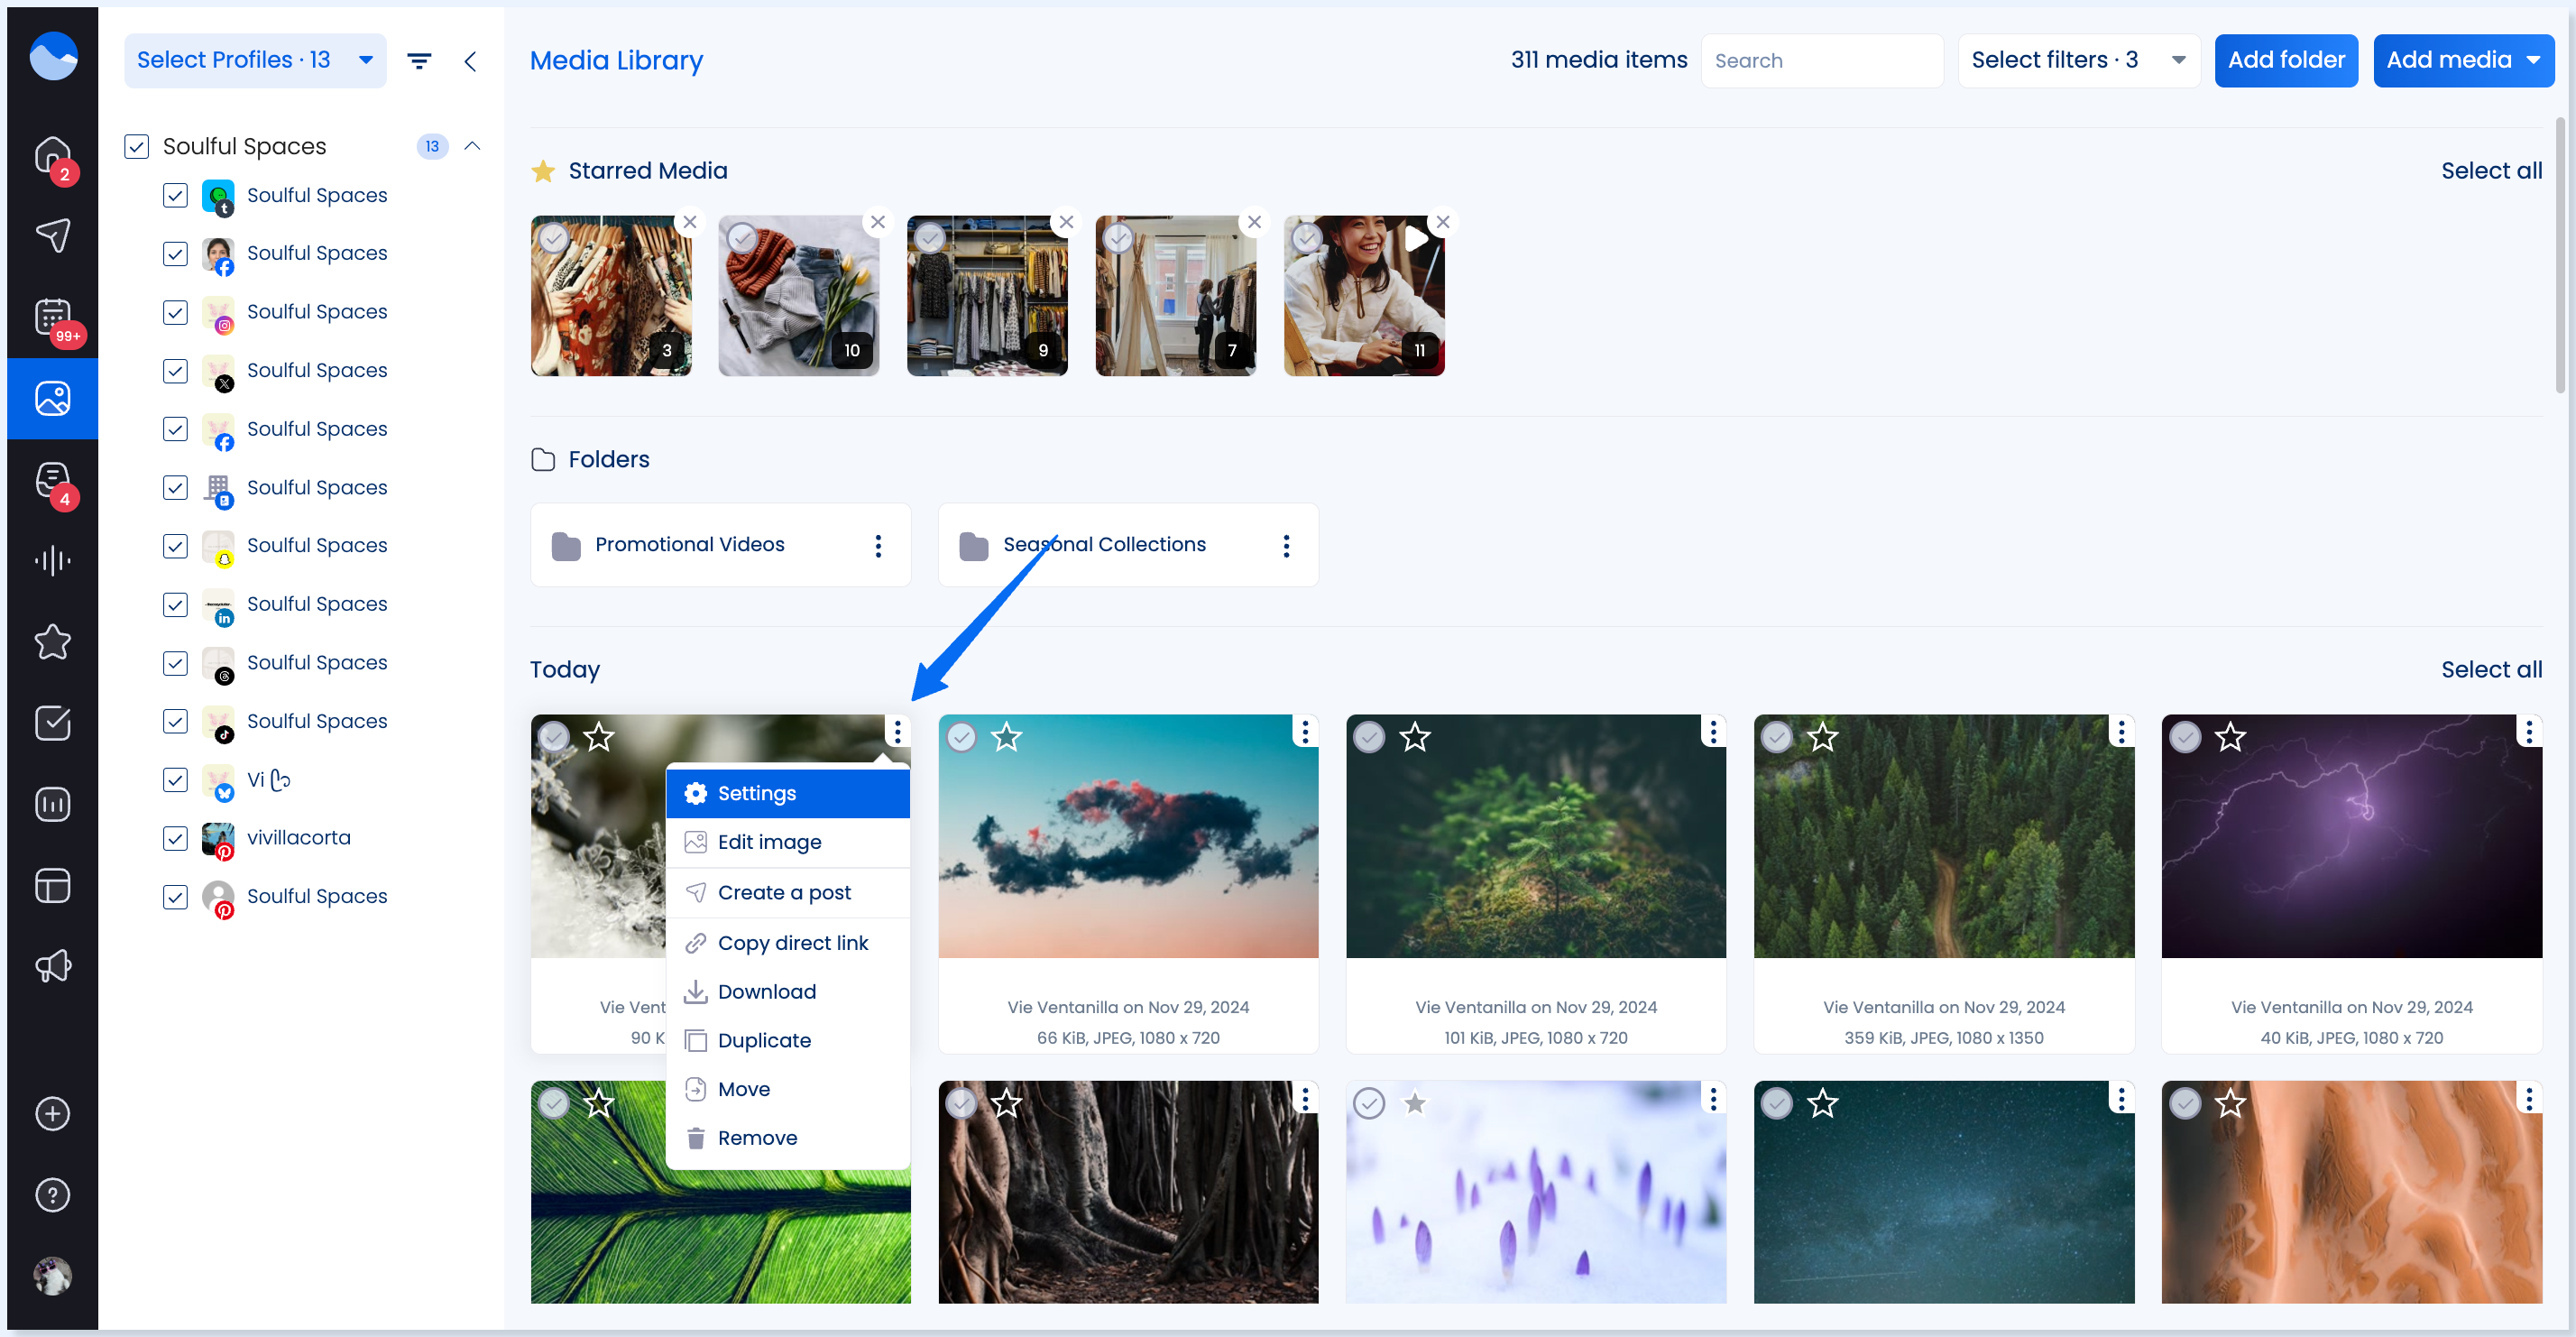Open the help question mark icon
Screen dimensions: 2576x1337
[x=52, y=1195]
